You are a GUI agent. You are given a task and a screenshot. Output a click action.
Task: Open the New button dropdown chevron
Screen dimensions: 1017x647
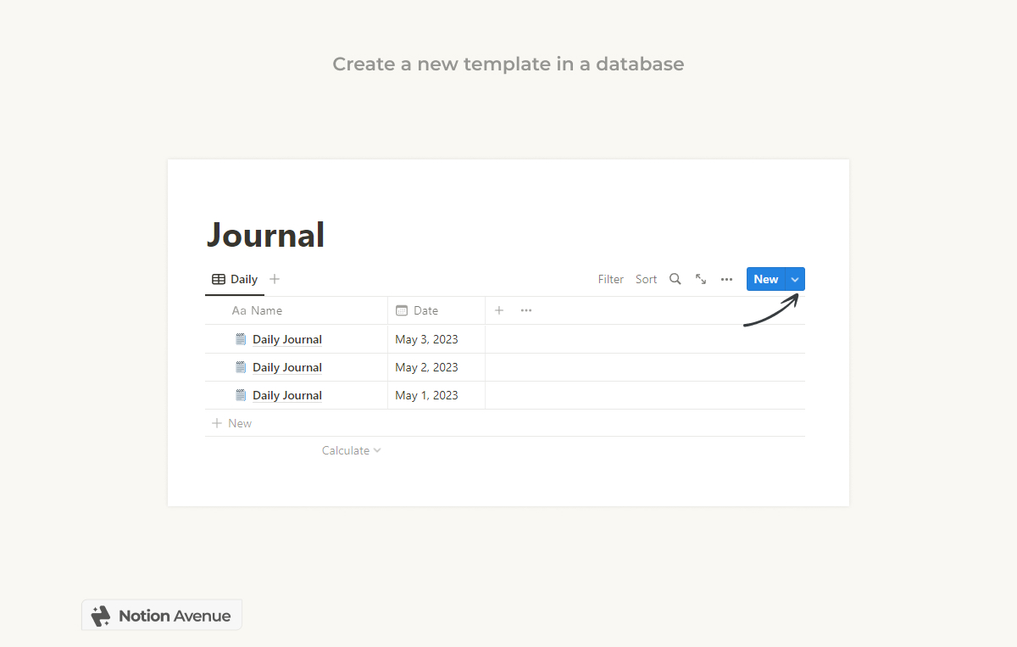pos(794,278)
